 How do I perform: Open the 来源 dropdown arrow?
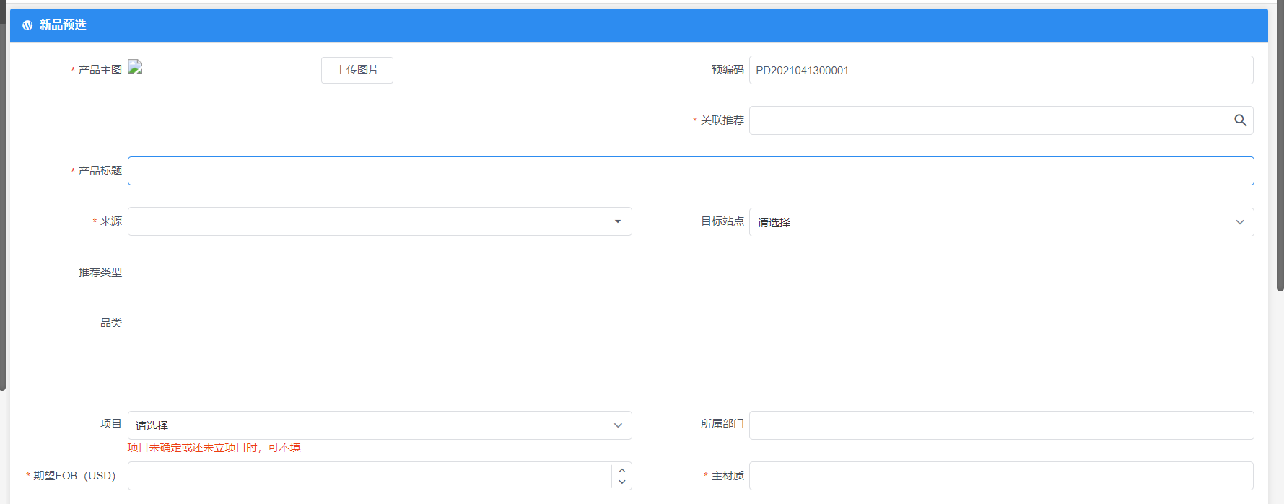(x=618, y=221)
